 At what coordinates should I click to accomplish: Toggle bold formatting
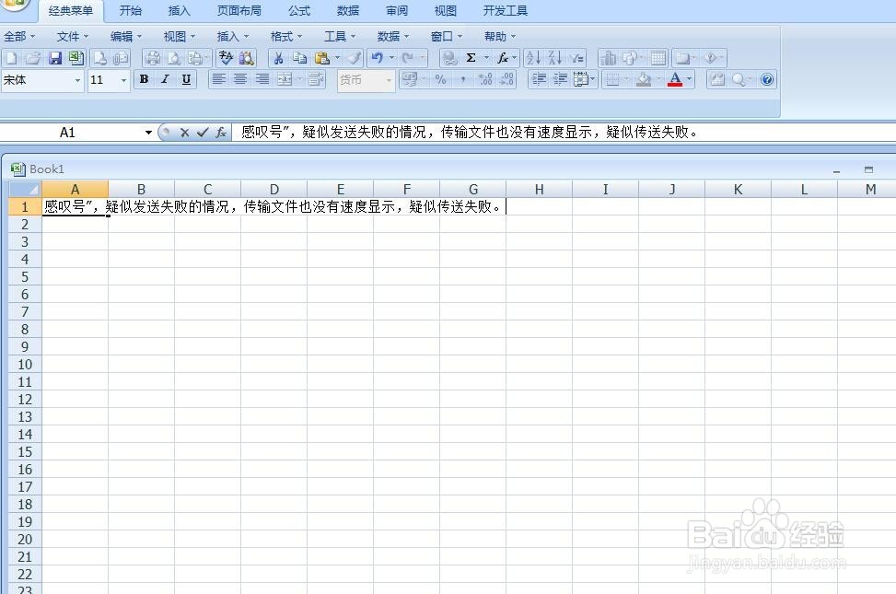coord(144,79)
